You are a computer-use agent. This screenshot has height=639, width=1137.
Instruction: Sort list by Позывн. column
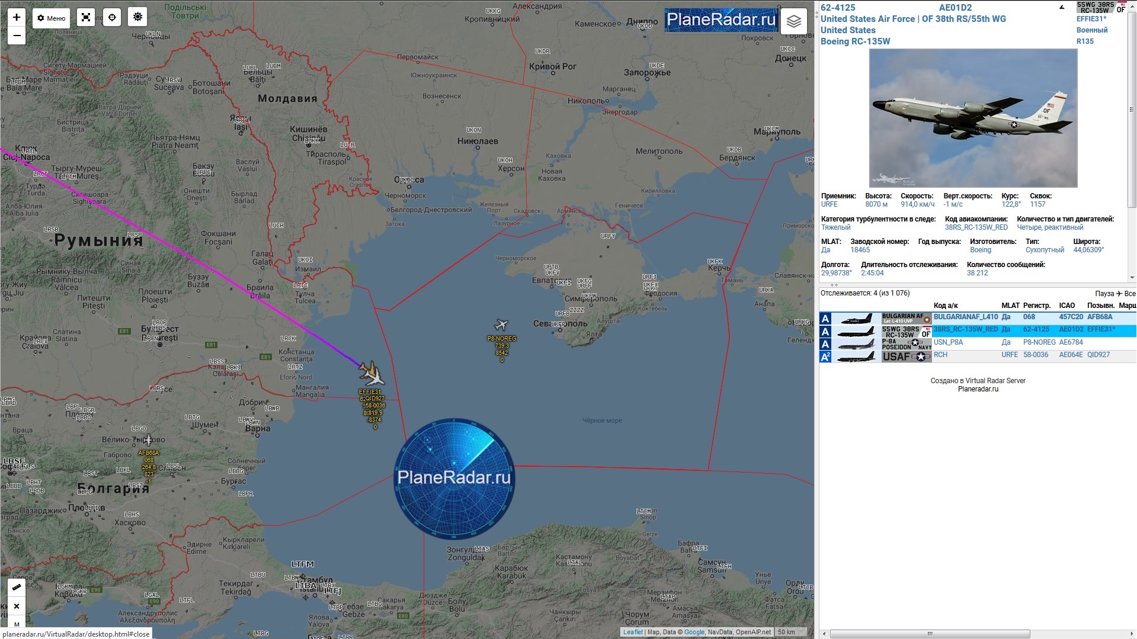[x=1101, y=306]
